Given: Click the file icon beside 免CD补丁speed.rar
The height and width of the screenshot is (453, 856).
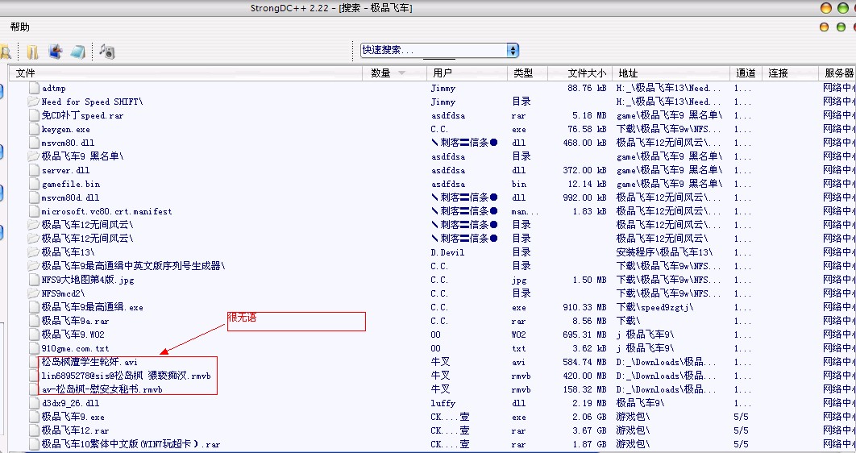Looking at the screenshot, I should point(34,115).
